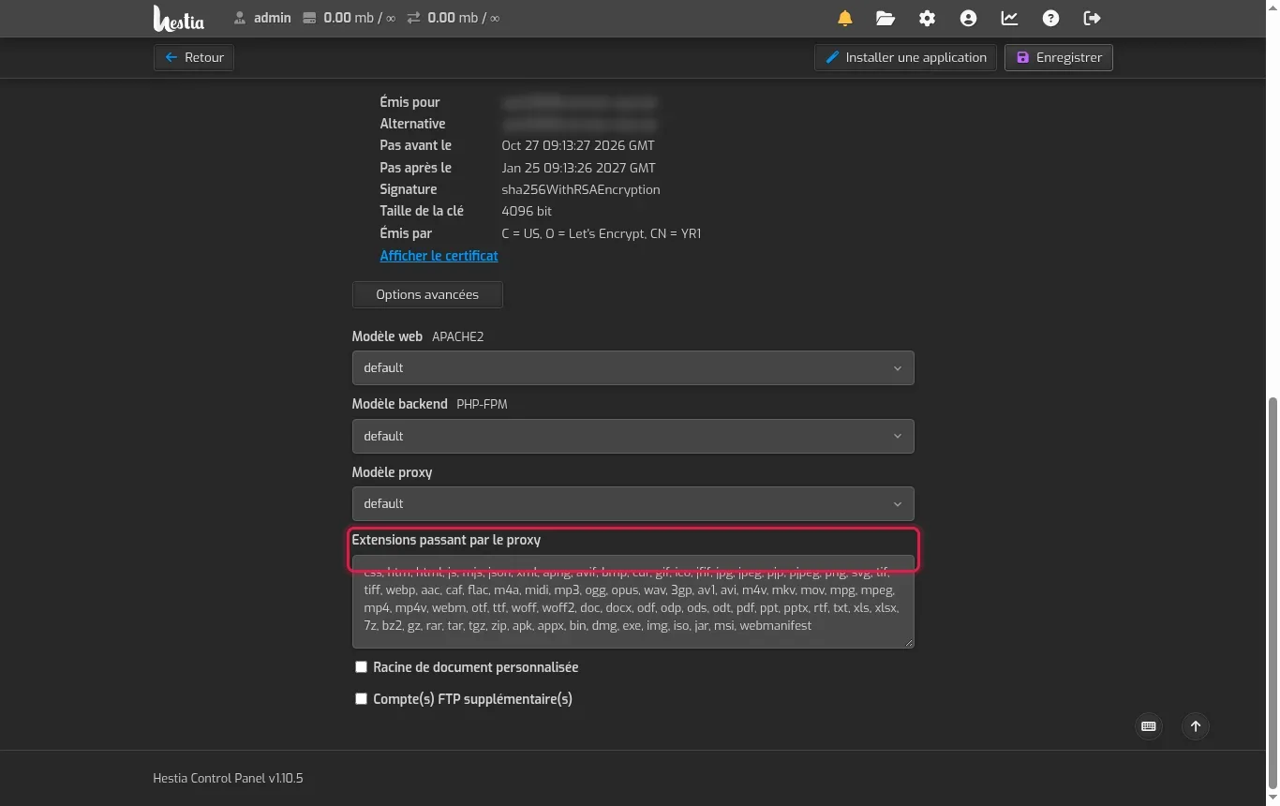The width and height of the screenshot is (1280, 806).
Task: Open the user account profile icon
Action: coord(968,18)
